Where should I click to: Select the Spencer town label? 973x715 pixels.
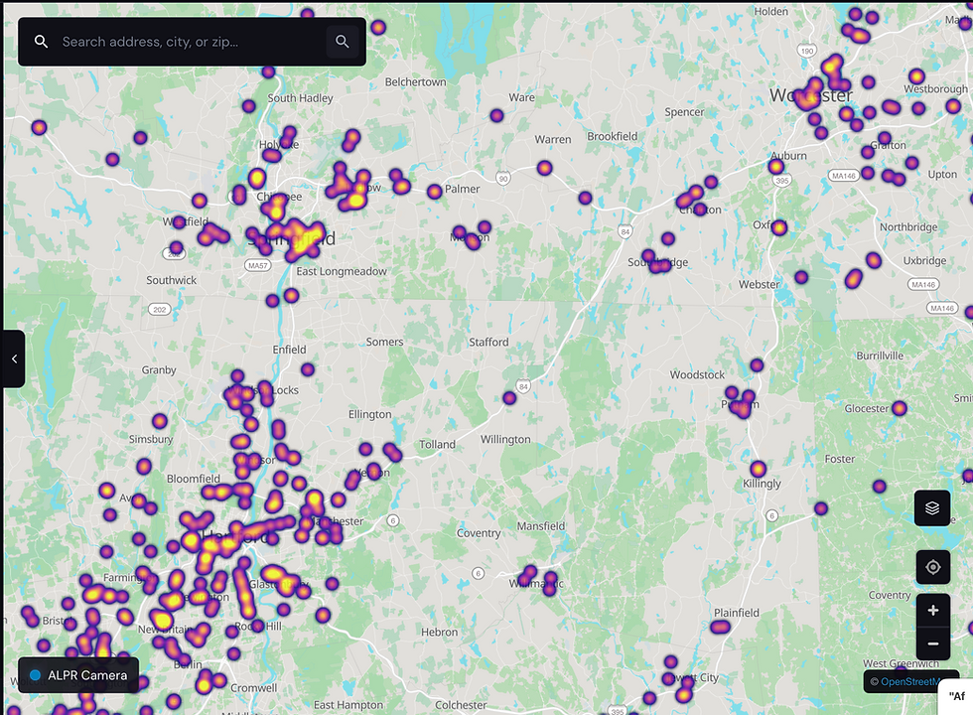coord(684,112)
